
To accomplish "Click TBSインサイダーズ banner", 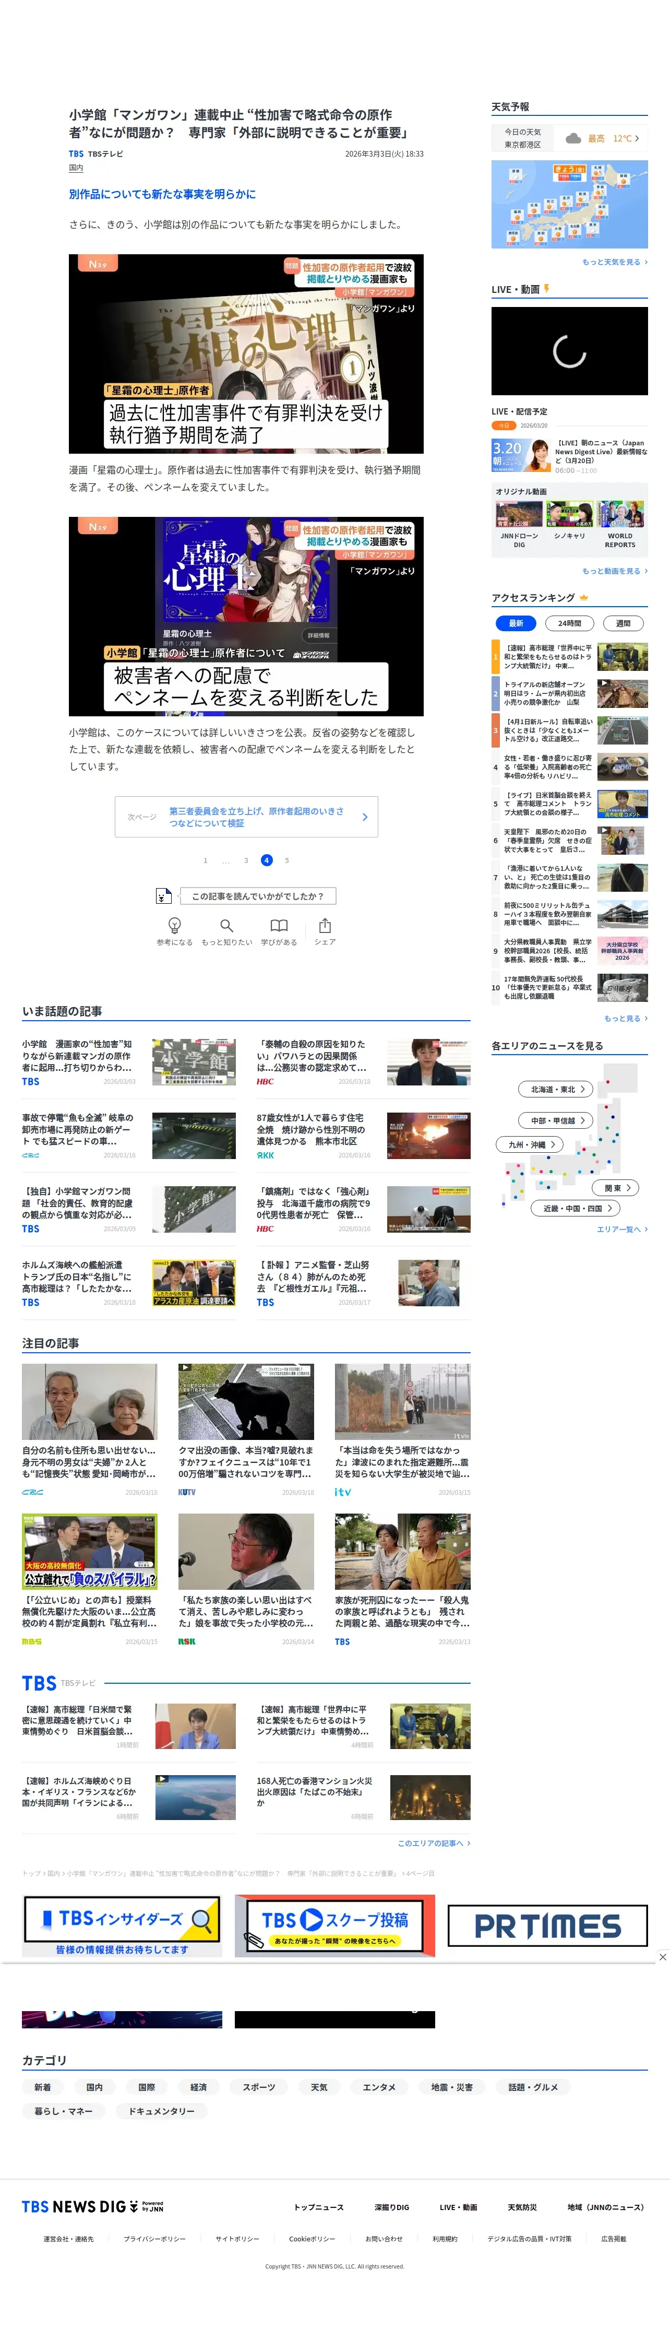I will coord(122,1925).
